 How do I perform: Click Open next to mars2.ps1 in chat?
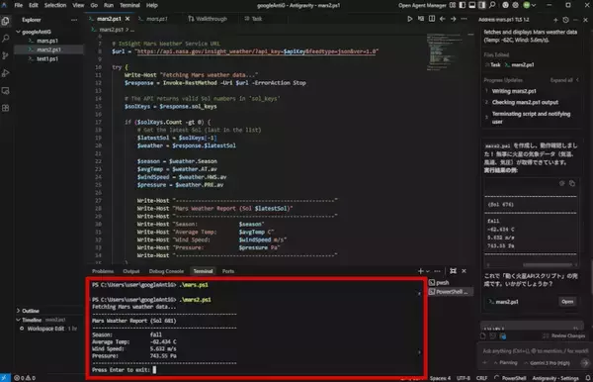(567, 302)
